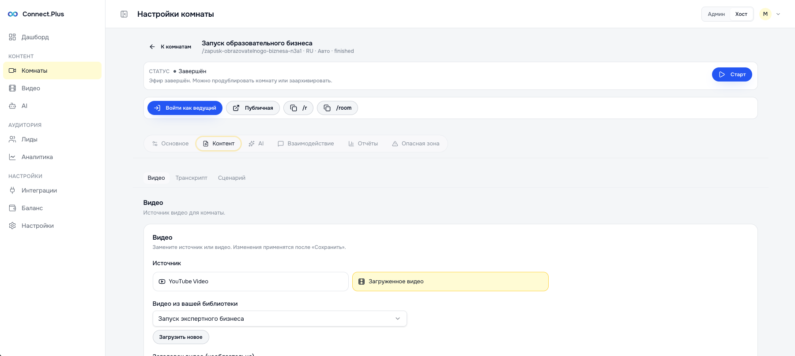Click the Загрузить новое button
The width and height of the screenshot is (795, 356).
point(181,337)
